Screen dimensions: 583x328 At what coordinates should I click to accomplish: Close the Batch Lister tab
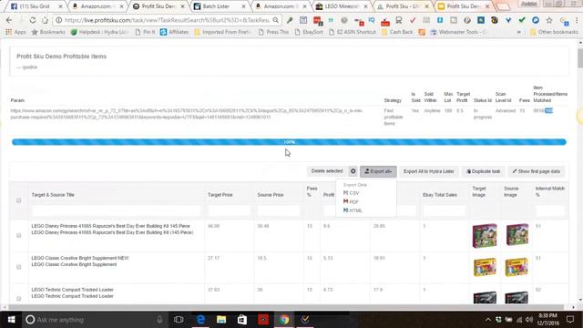click(243, 6)
